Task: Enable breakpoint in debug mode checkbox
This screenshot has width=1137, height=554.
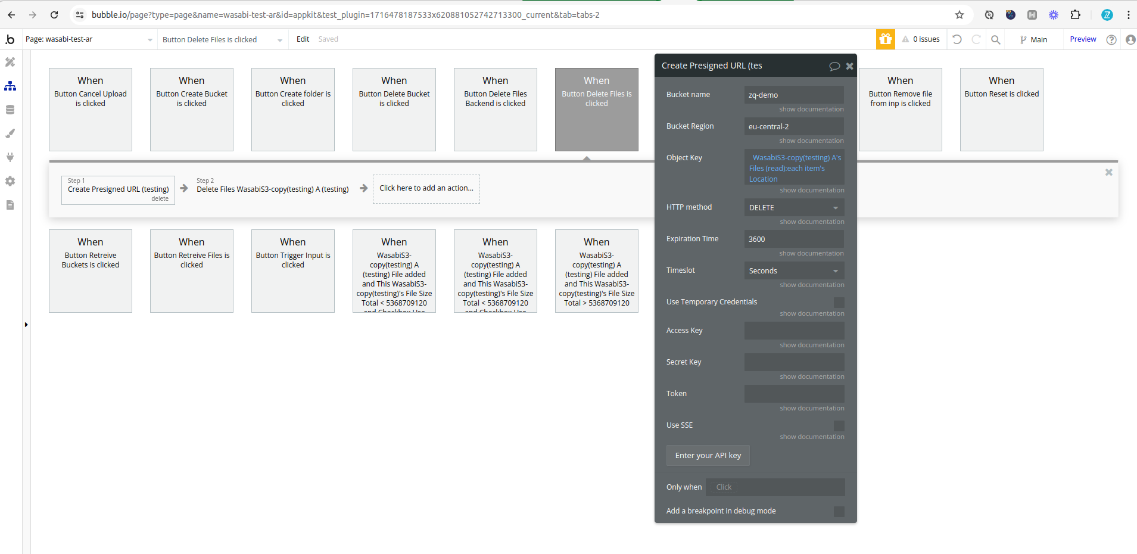Action: point(839,512)
